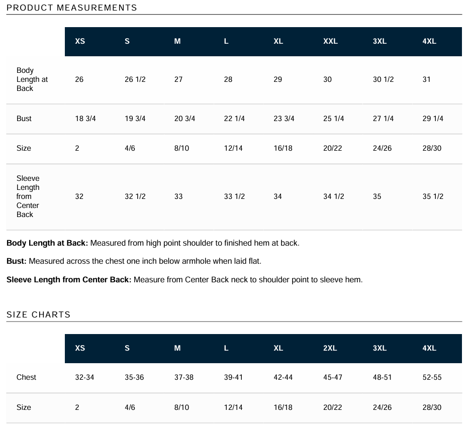Select bust value 29 1/4 for 4XL

[433, 119]
